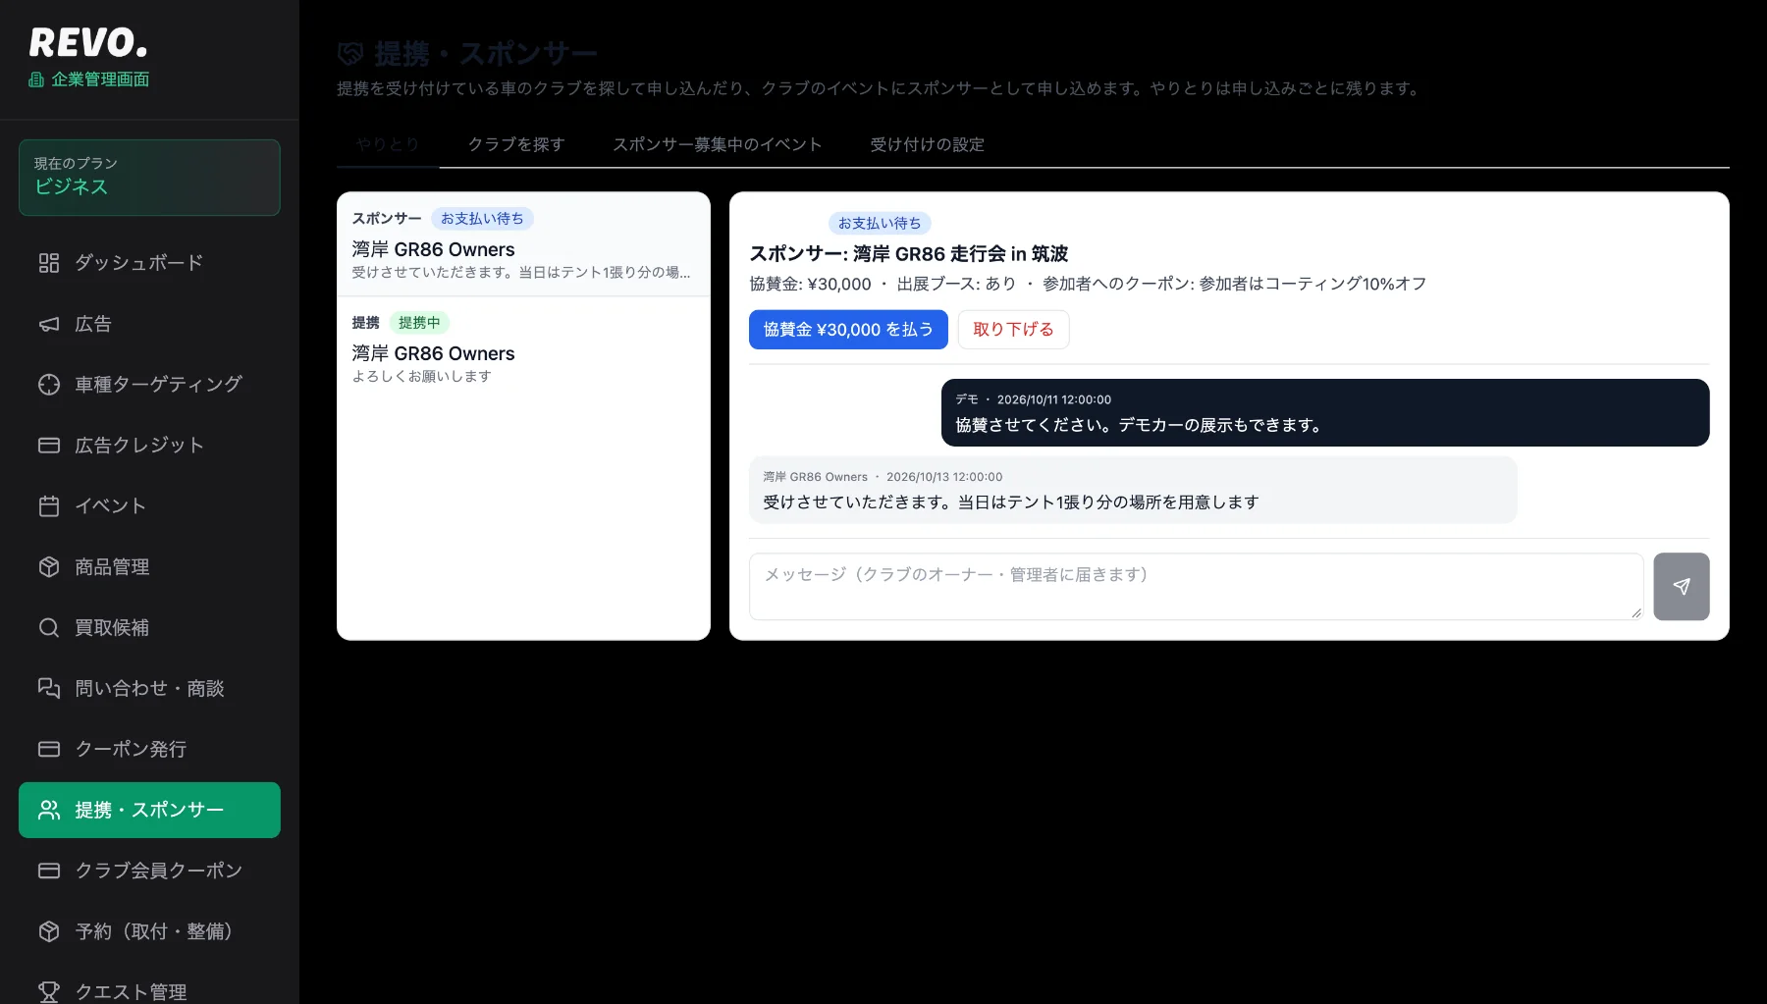Open the 受け付けの設定 tab
1767x1004 pixels.
928,144
